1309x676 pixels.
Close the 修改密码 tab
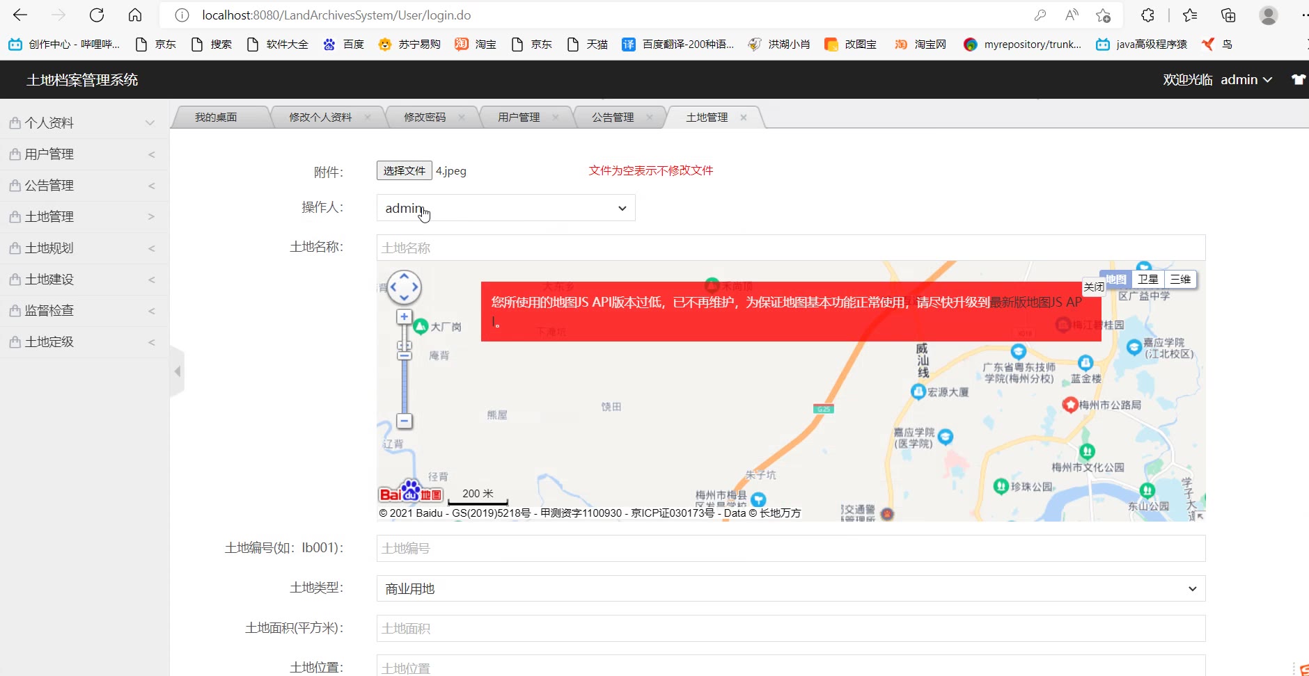(x=462, y=118)
